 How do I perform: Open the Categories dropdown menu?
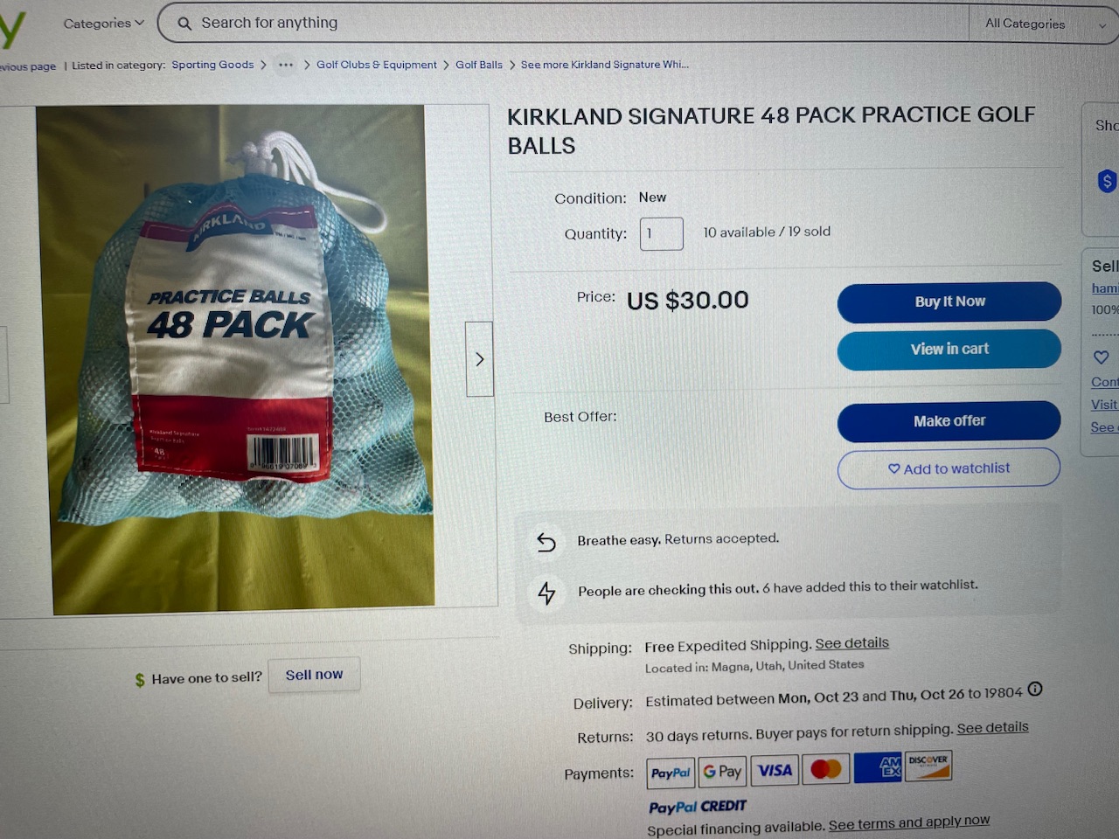[103, 24]
